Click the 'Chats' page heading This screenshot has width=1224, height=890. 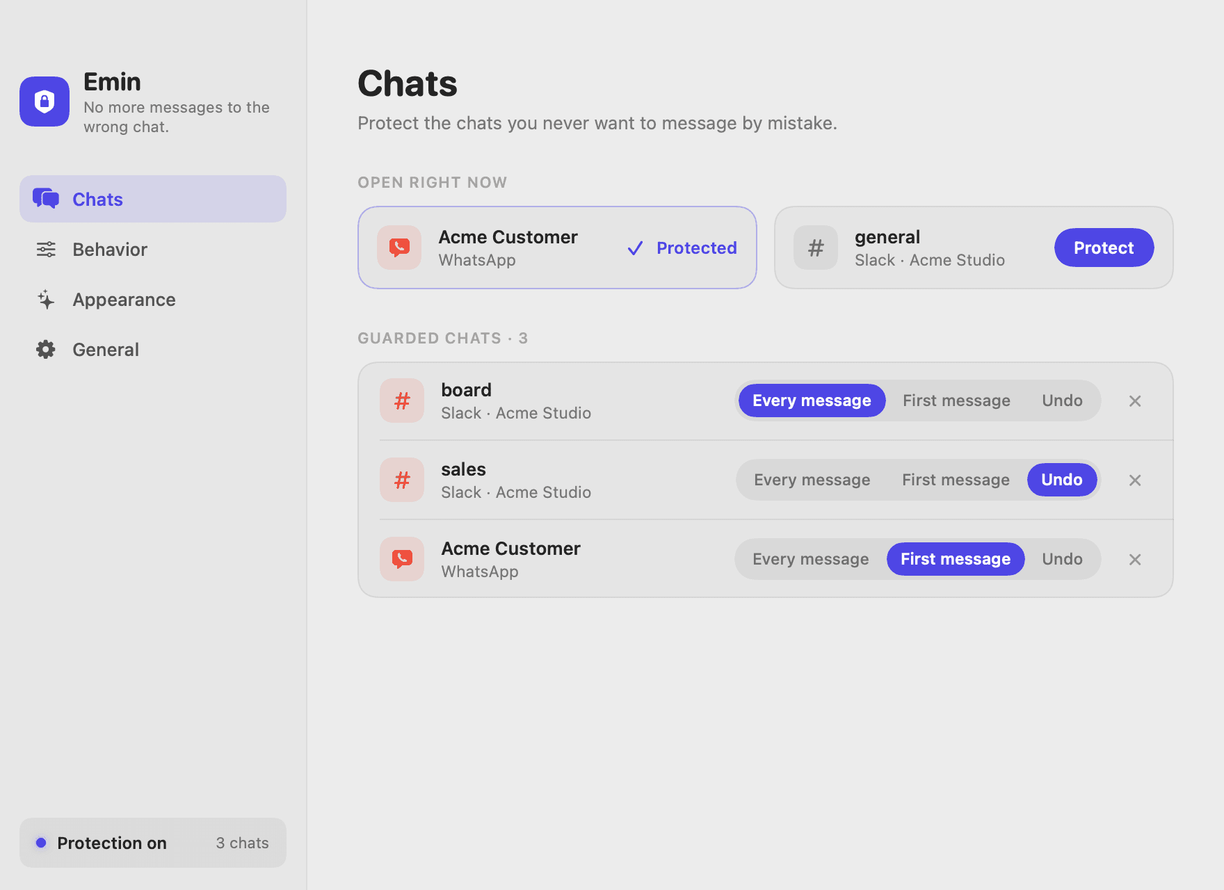pyautogui.click(x=408, y=83)
